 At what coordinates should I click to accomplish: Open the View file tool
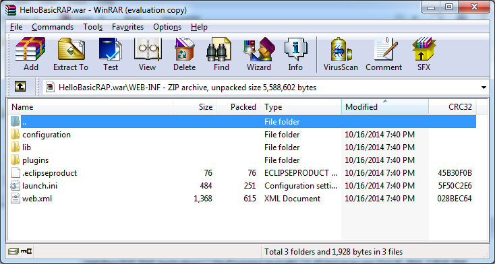(148, 49)
